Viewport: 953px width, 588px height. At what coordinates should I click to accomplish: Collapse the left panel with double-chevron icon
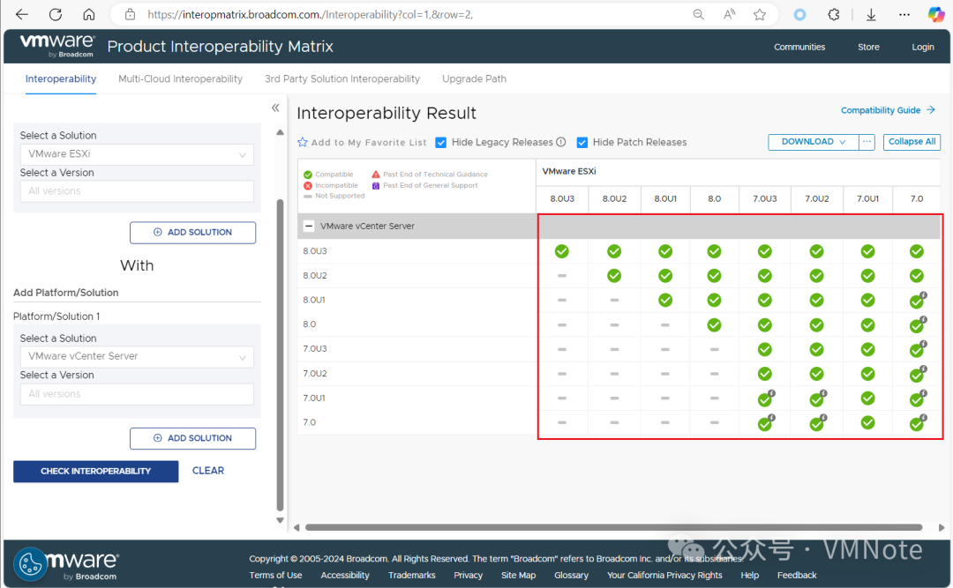(275, 108)
